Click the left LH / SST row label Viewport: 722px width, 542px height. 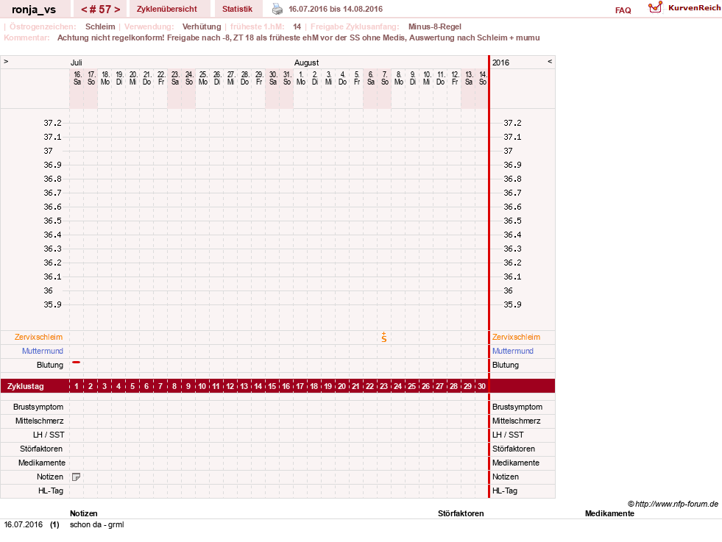49,435
